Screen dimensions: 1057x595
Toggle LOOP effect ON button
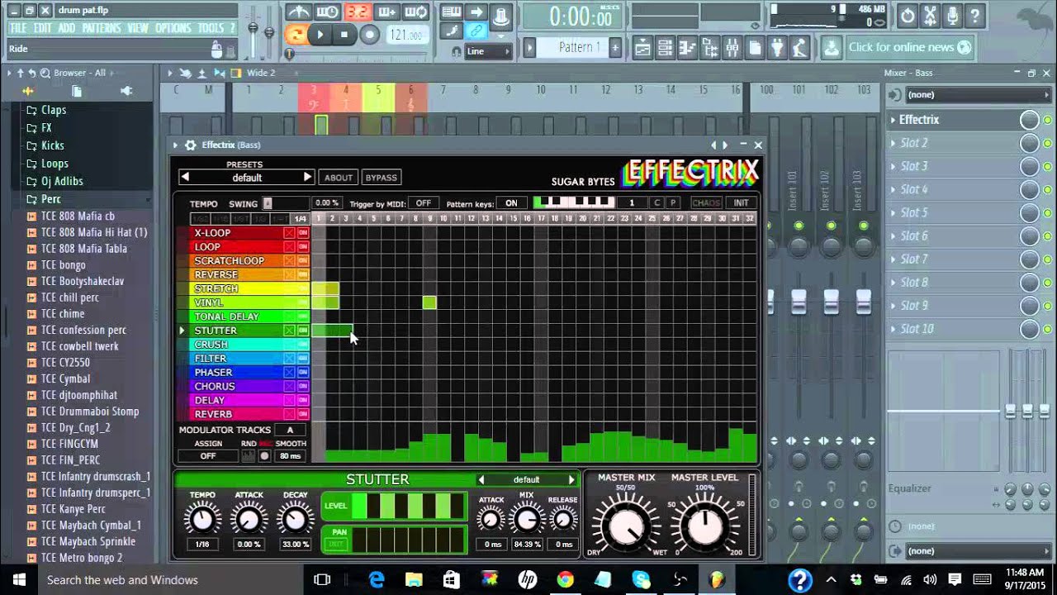[303, 247]
